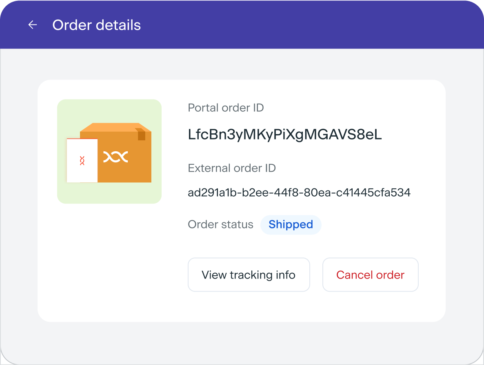Click the Order status label
Viewport: 484px width, 365px height.
pyautogui.click(x=220, y=225)
